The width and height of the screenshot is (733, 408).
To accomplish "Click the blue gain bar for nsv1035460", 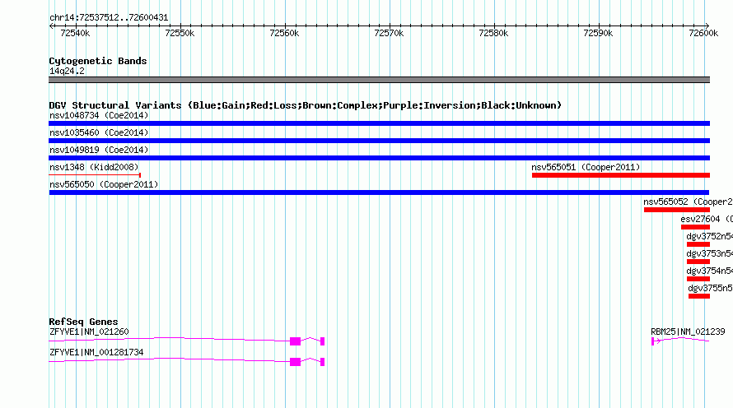I will [x=379, y=141].
